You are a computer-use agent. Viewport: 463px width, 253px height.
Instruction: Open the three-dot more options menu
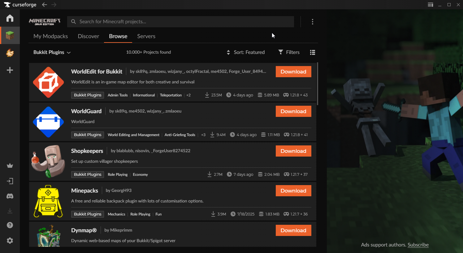point(313,22)
